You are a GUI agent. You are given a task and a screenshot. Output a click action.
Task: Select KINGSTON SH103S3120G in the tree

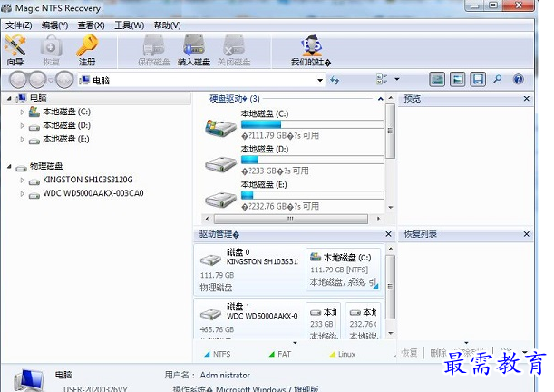[x=88, y=180]
